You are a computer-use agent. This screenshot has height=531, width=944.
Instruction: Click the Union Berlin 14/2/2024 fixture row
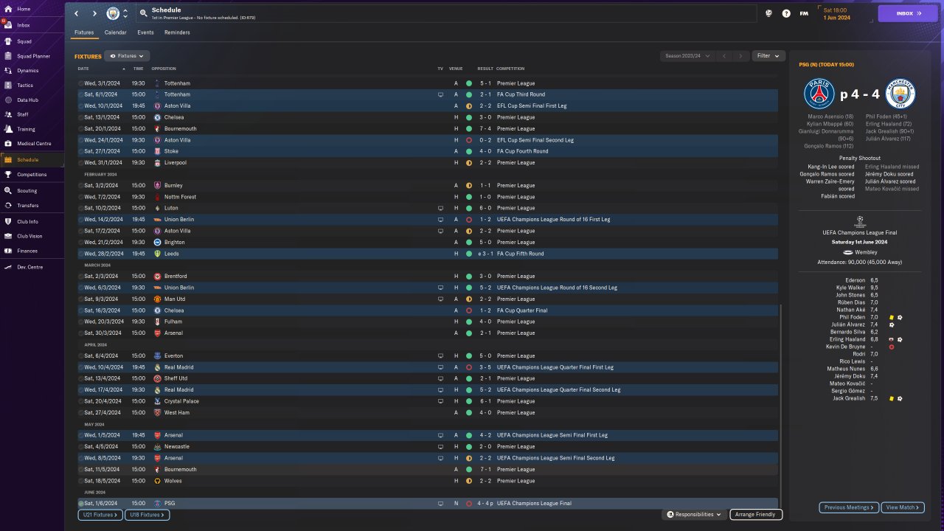(428, 220)
